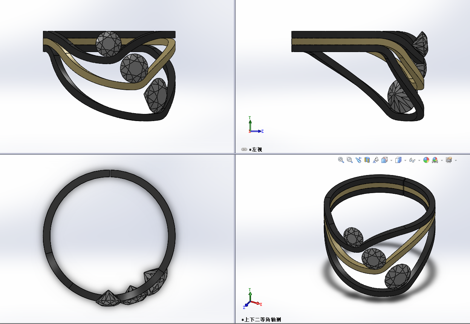Click the View Settings monitor icon
The height and width of the screenshot is (324, 470).
(x=449, y=160)
